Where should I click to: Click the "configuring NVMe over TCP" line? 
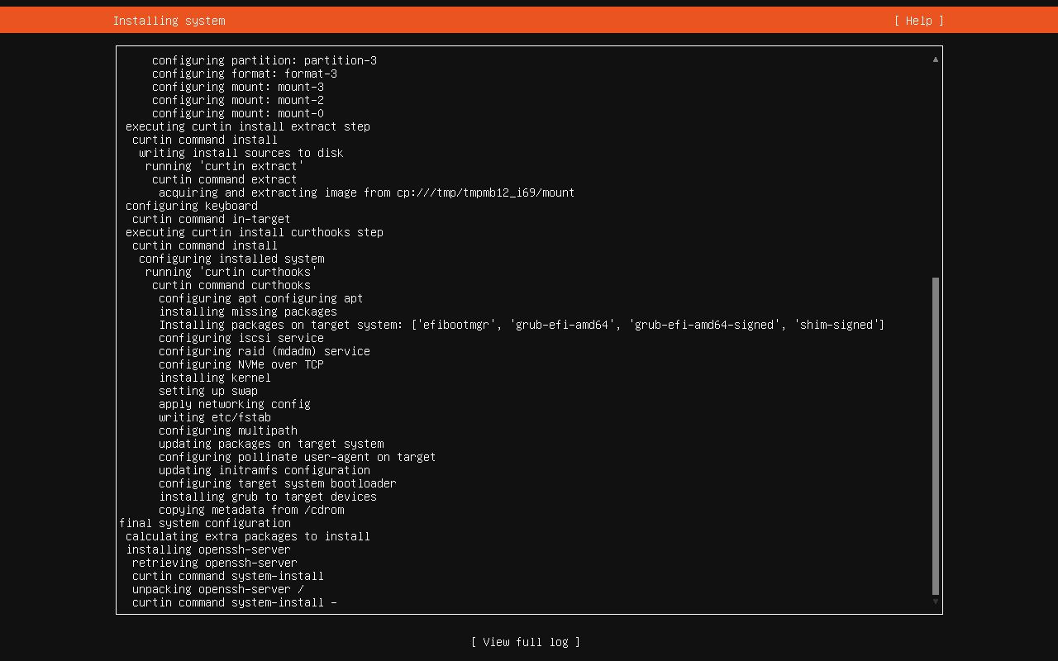pyautogui.click(x=241, y=364)
